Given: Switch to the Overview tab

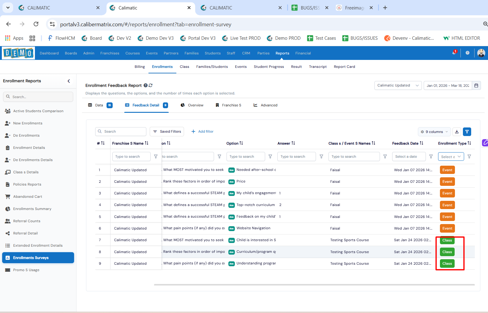Looking at the screenshot, I should (x=192, y=105).
